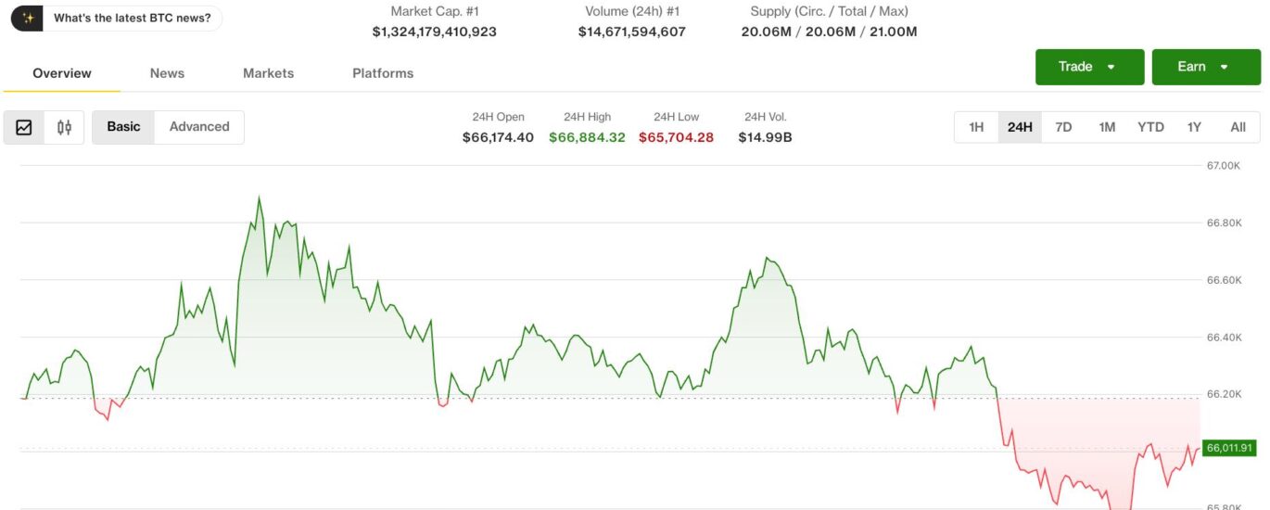
Task: Ask "What's the latest BTC news?"
Action: (x=133, y=19)
